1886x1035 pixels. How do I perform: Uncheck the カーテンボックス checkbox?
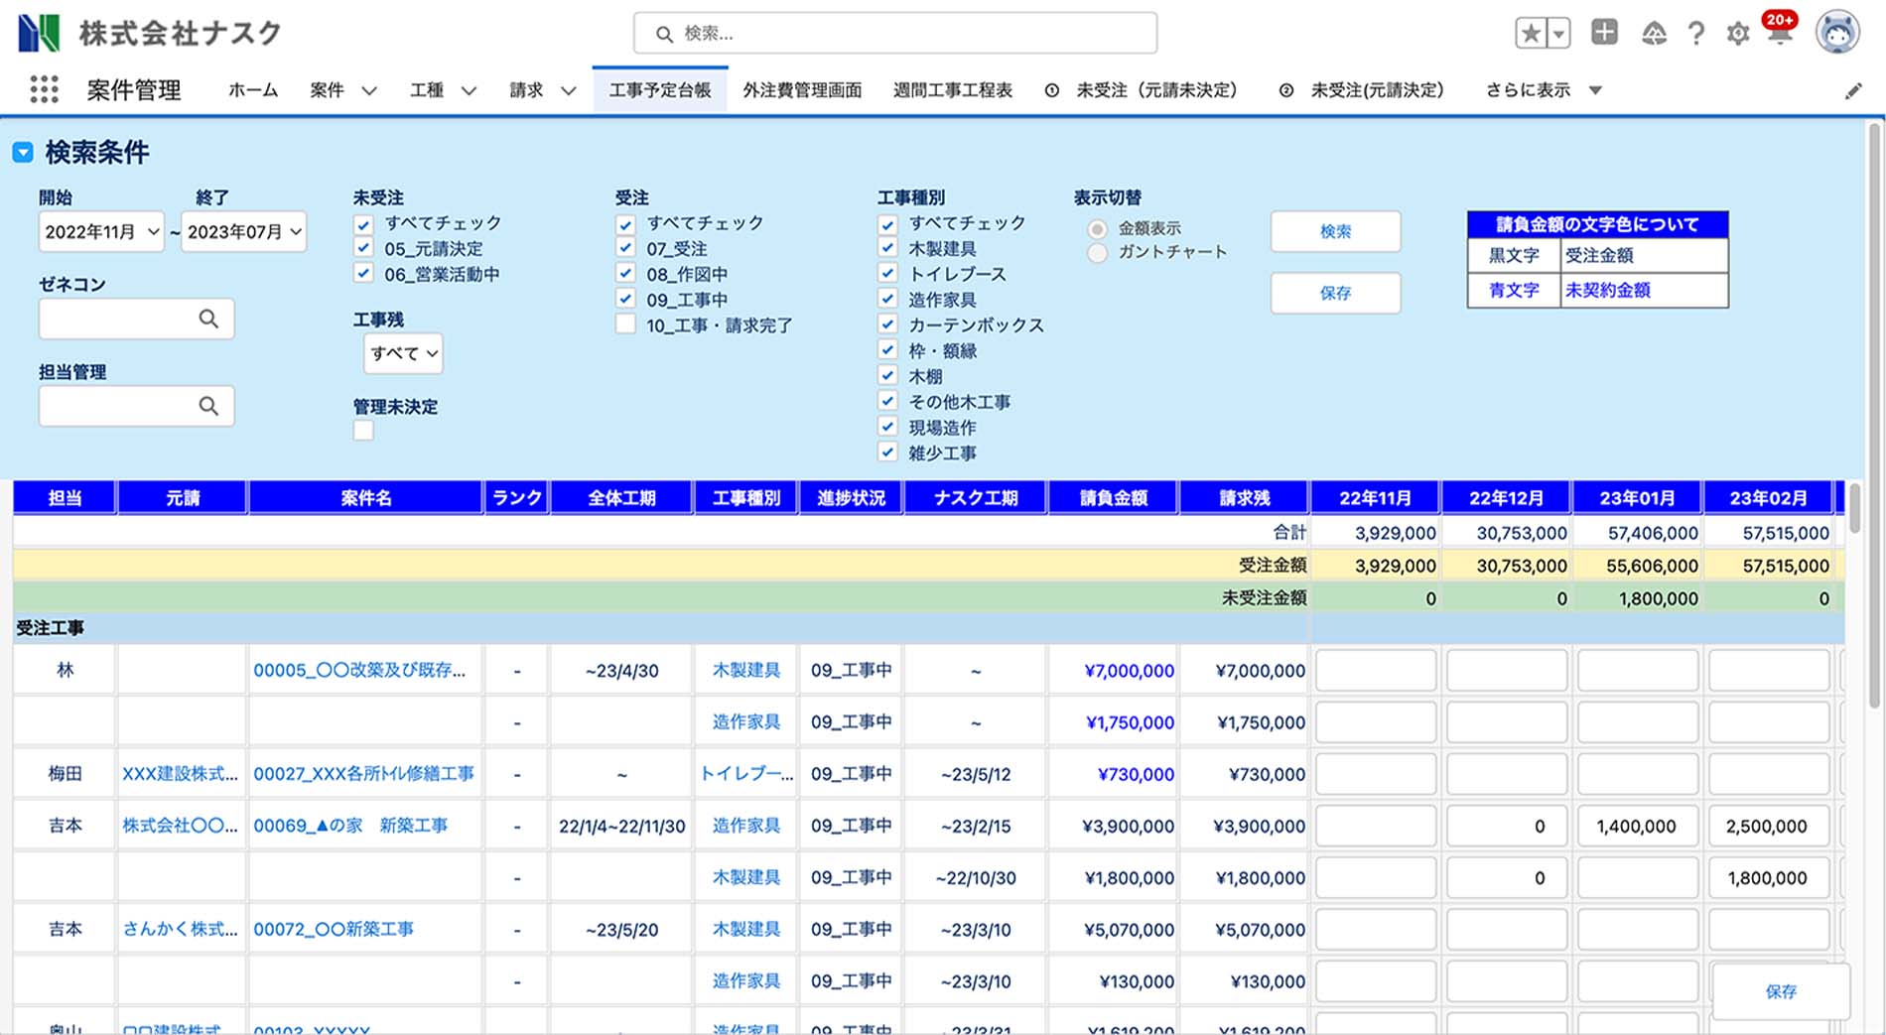pyautogui.click(x=887, y=324)
